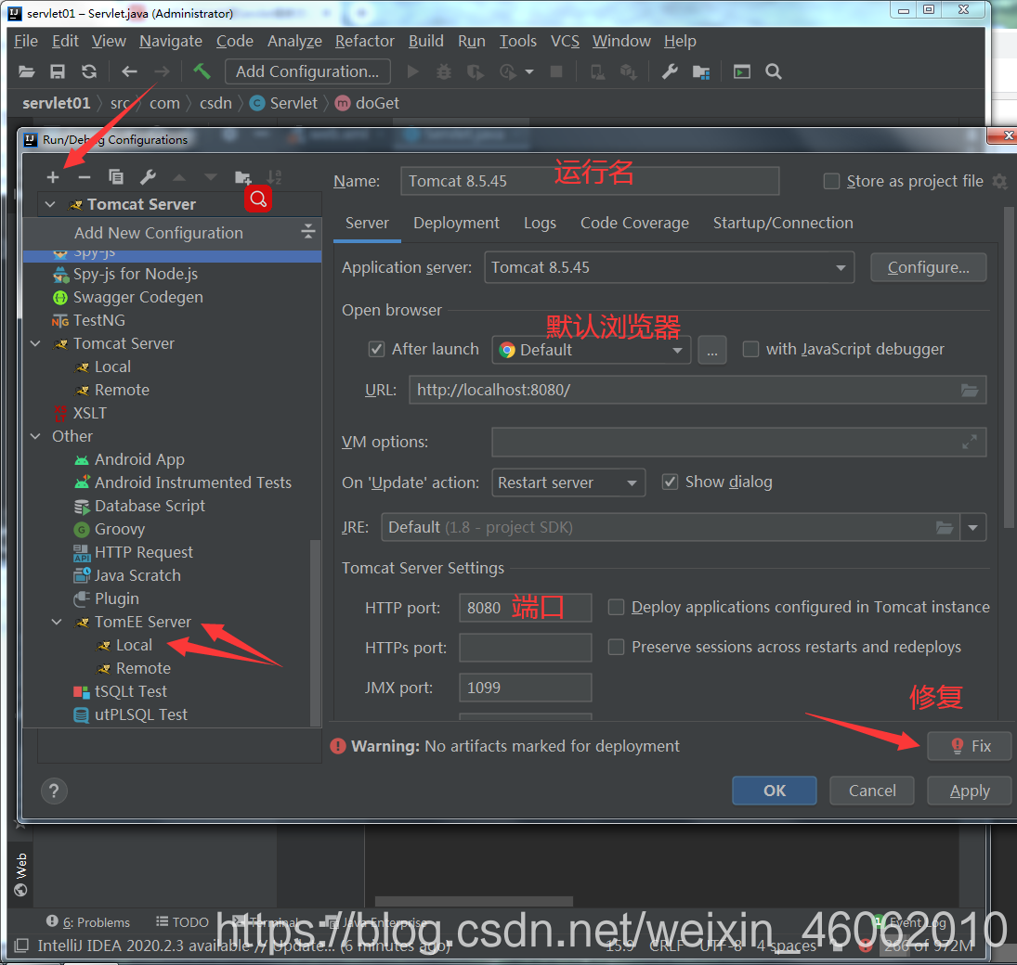The width and height of the screenshot is (1017, 965).
Task: Click Add Configuration... in main toolbar
Action: (x=307, y=71)
